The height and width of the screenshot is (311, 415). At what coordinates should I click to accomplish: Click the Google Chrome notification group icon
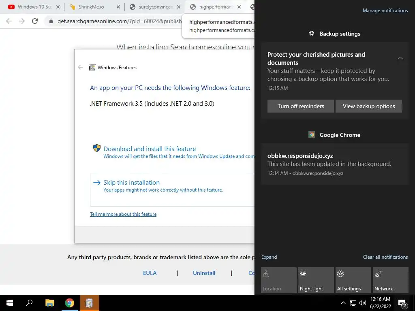[312, 134]
